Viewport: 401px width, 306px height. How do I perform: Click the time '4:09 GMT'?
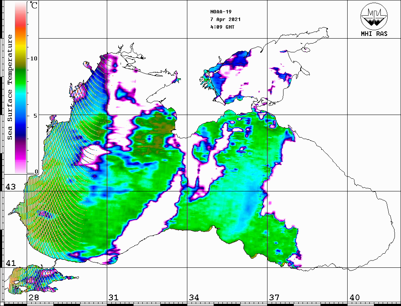click(222, 27)
